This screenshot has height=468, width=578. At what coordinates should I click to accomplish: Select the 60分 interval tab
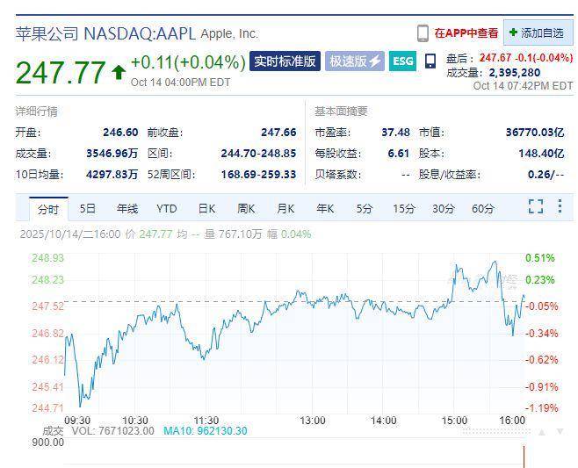click(x=483, y=208)
